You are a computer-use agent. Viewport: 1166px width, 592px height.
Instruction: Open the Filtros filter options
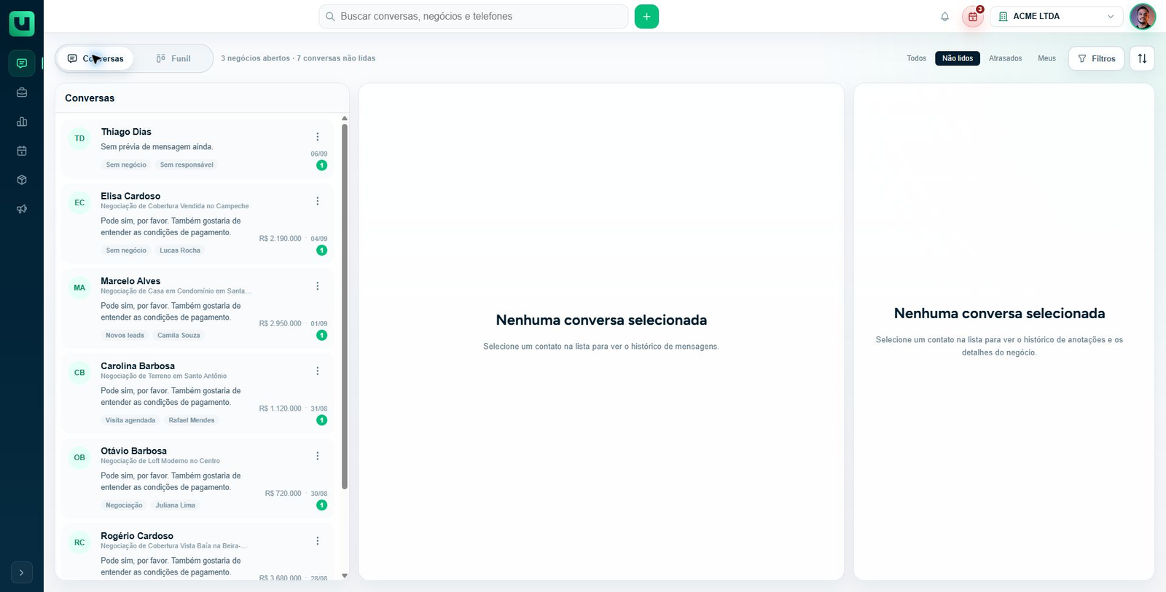pyautogui.click(x=1097, y=58)
